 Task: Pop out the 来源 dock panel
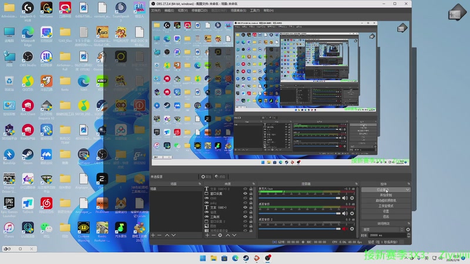[254, 184]
